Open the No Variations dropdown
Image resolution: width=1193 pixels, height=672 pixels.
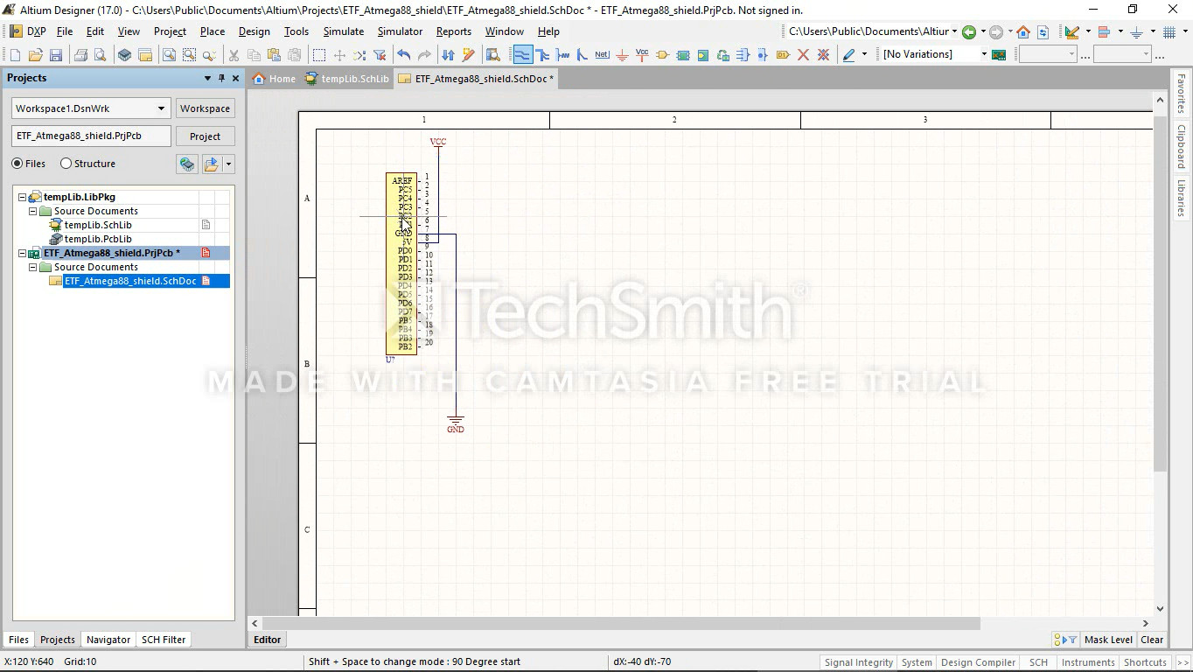pos(983,54)
